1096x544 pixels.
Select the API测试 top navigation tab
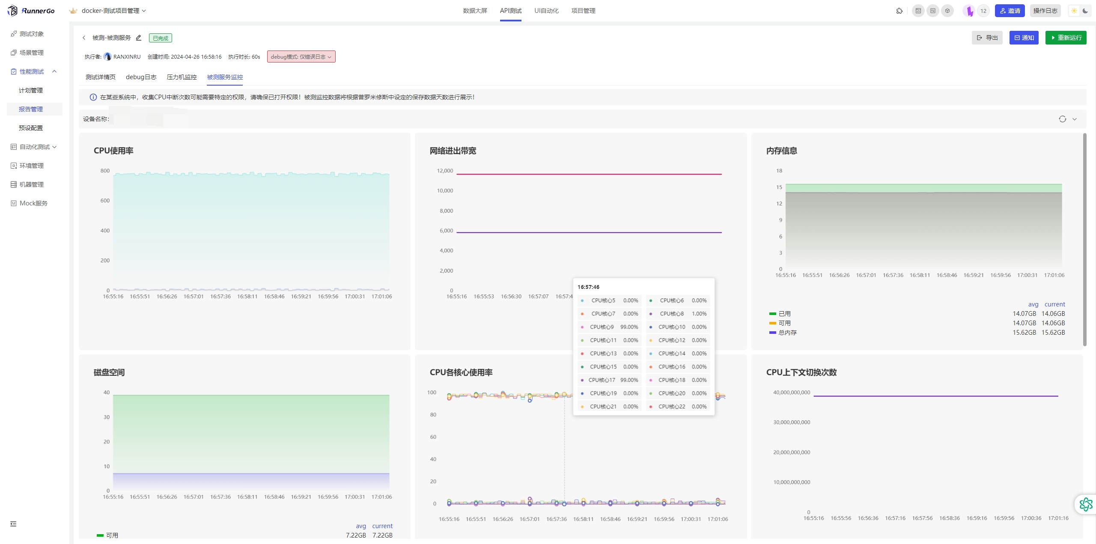click(511, 11)
